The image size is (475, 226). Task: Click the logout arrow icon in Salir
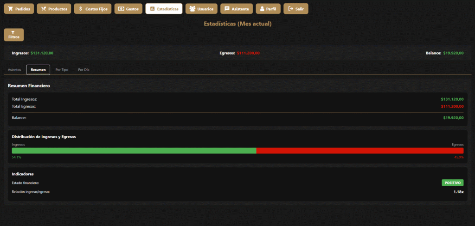pyautogui.click(x=290, y=9)
